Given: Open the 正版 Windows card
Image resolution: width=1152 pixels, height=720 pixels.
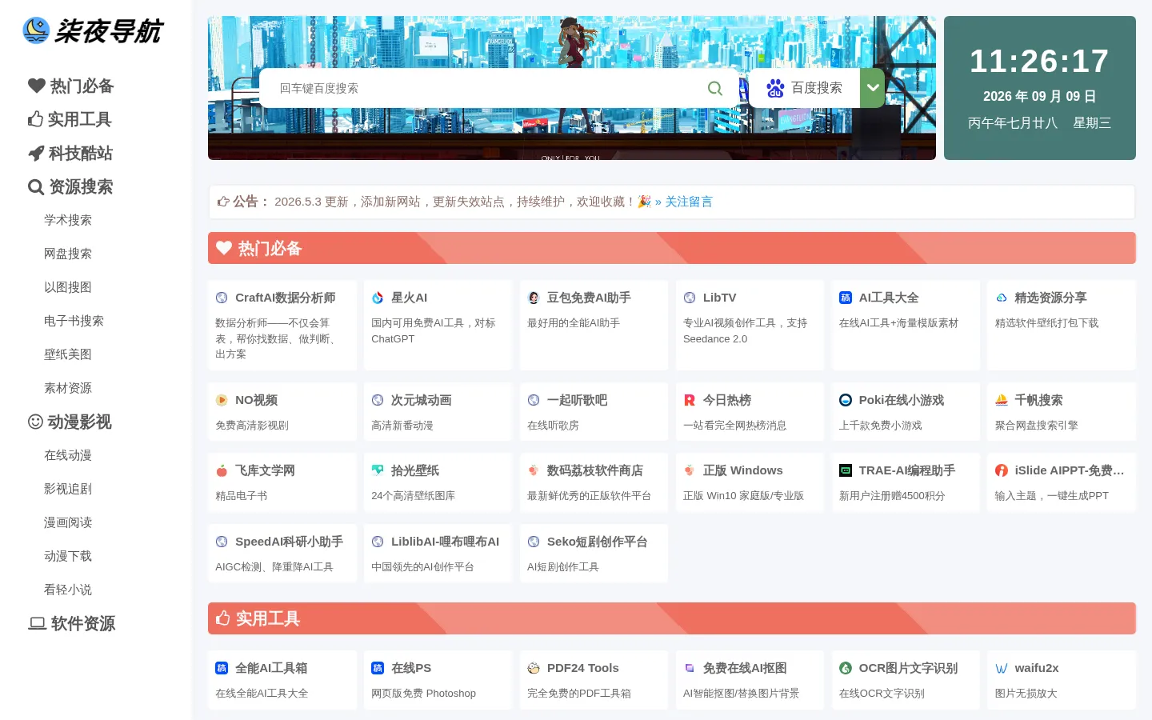Looking at the screenshot, I should [750, 482].
